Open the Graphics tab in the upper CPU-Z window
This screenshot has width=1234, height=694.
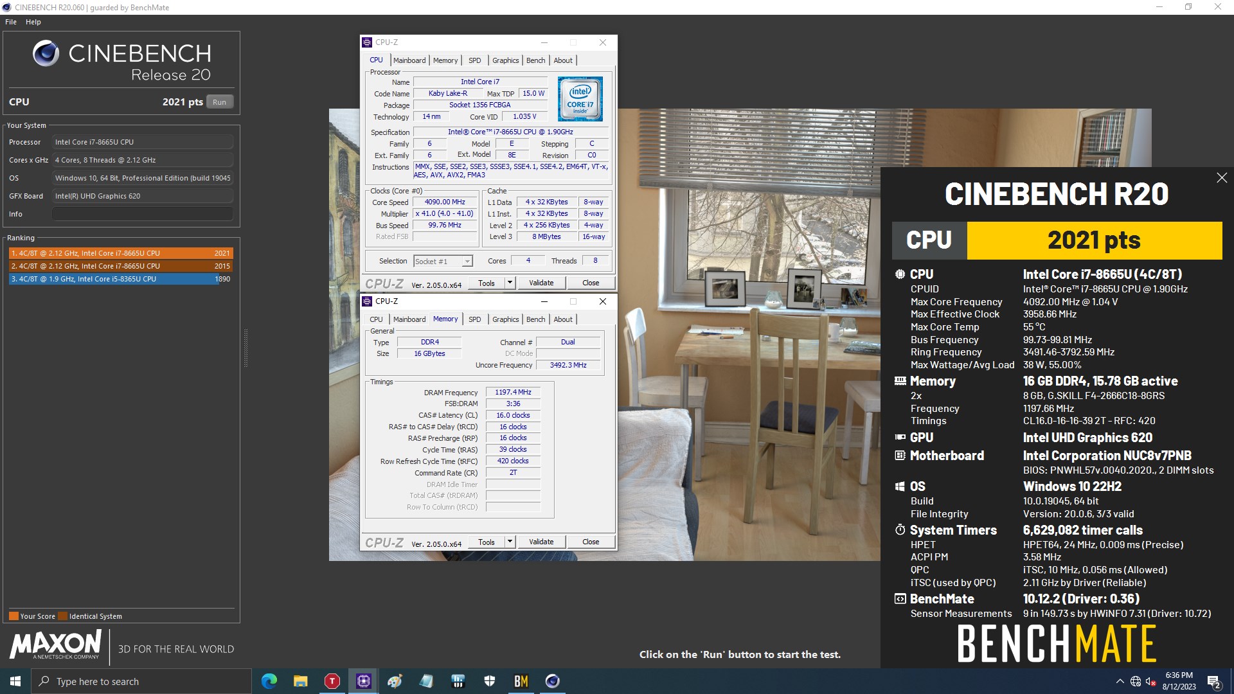(x=505, y=60)
